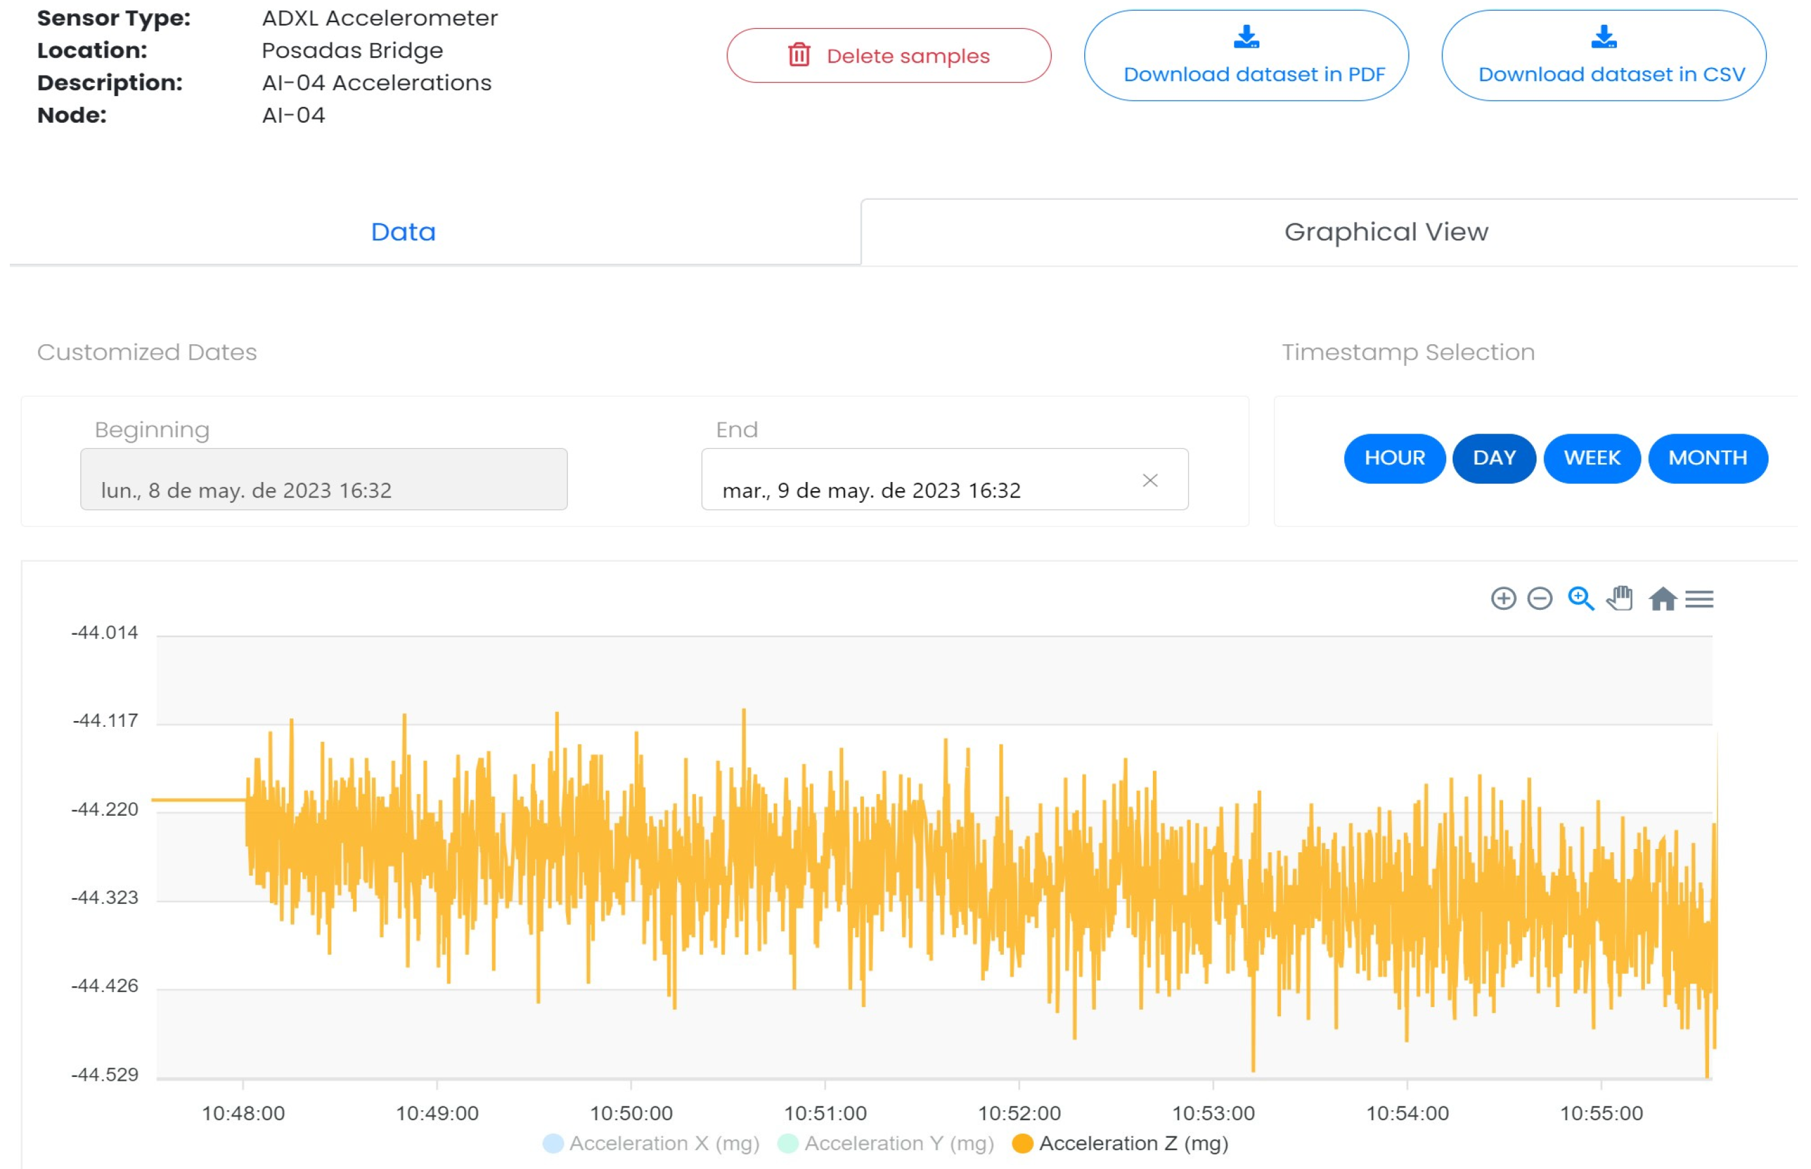Click the PDF download arrow icon
This screenshot has width=1811, height=1169.
click(1246, 36)
